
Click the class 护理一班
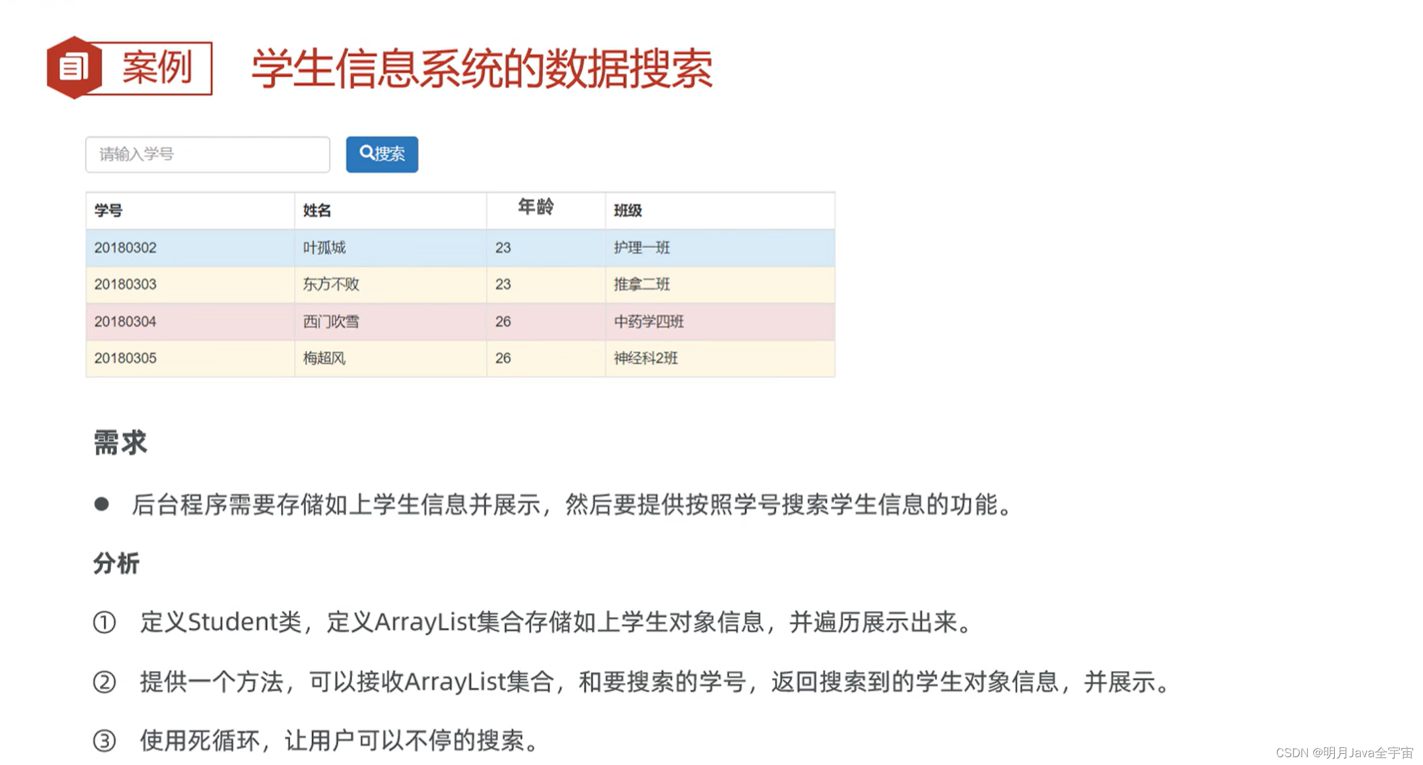[642, 247]
